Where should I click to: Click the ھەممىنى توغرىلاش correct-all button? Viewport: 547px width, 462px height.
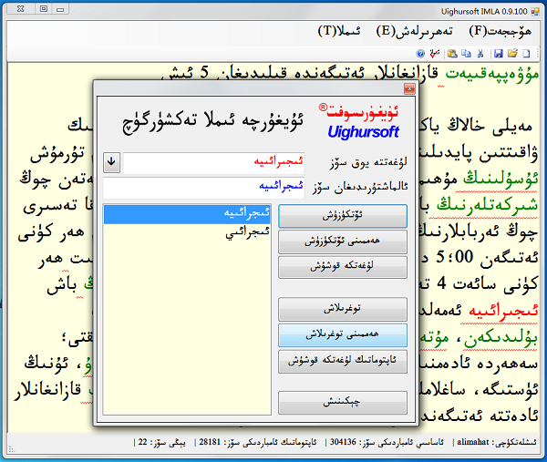pyautogui.click(x=343, y=334)
